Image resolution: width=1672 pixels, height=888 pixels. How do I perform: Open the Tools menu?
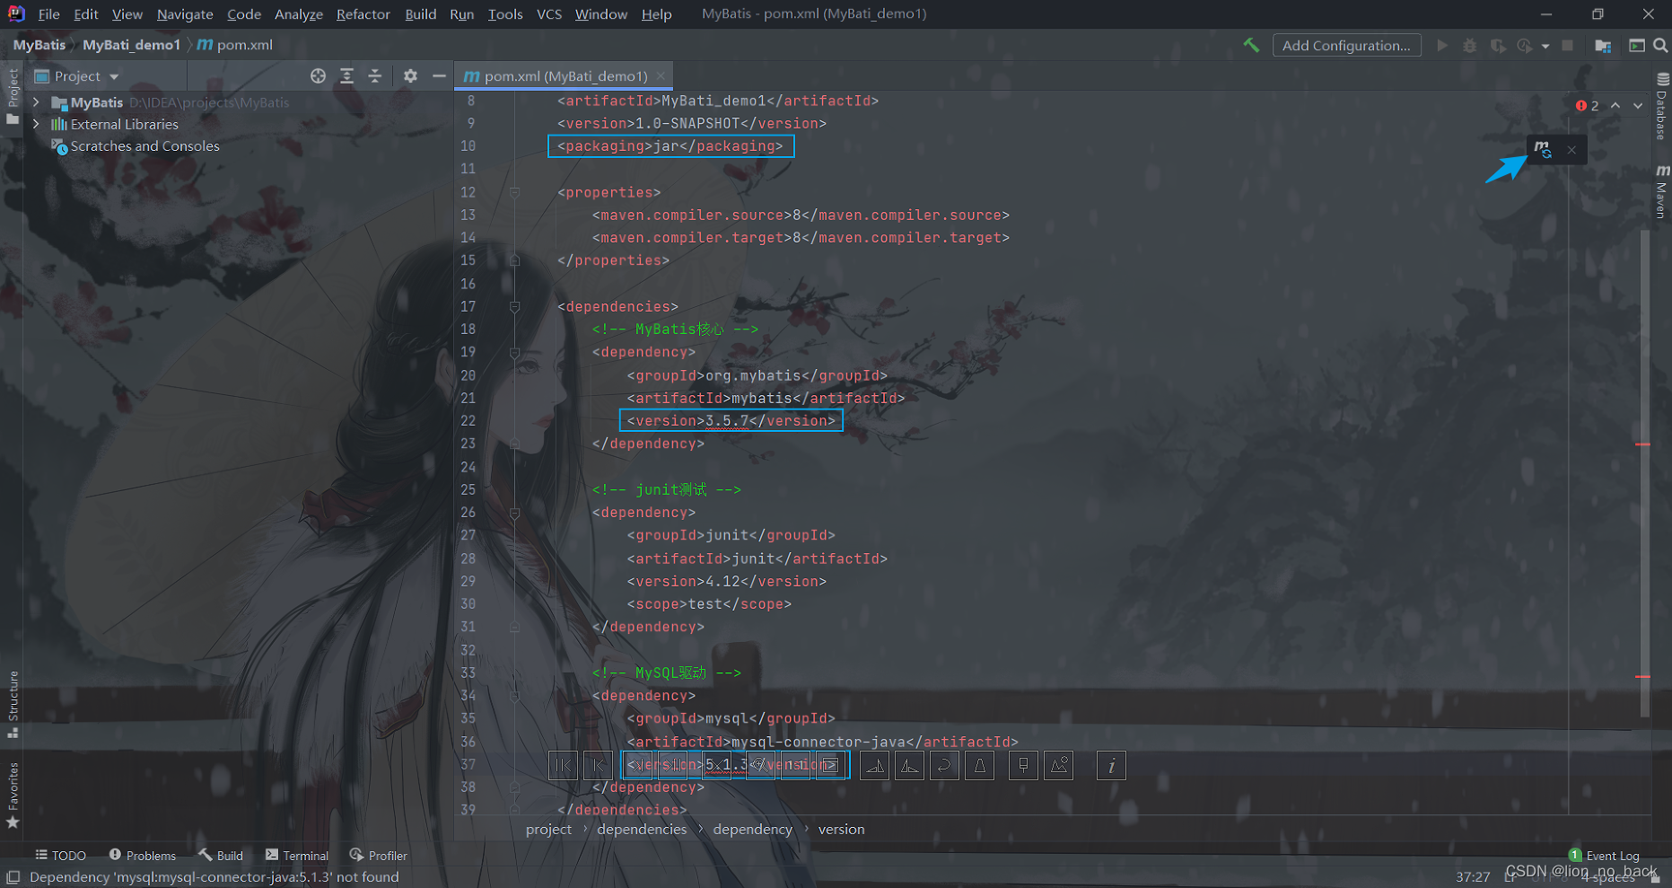[505, 14]
